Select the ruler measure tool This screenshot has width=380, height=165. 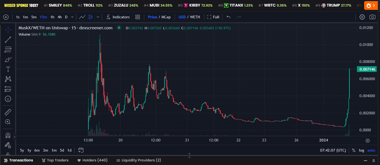click(8, 112)
